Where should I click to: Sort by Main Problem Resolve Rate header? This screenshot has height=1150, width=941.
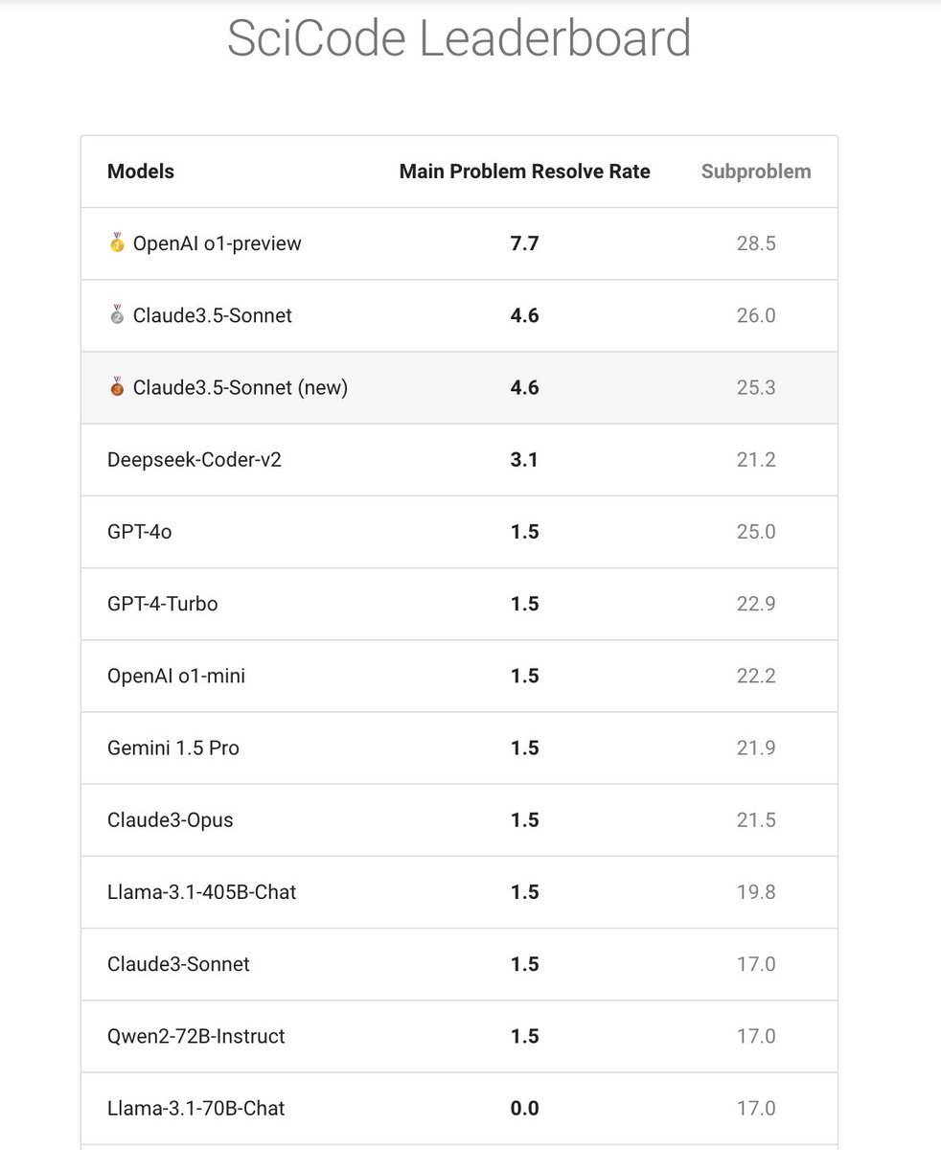(524, 172)
